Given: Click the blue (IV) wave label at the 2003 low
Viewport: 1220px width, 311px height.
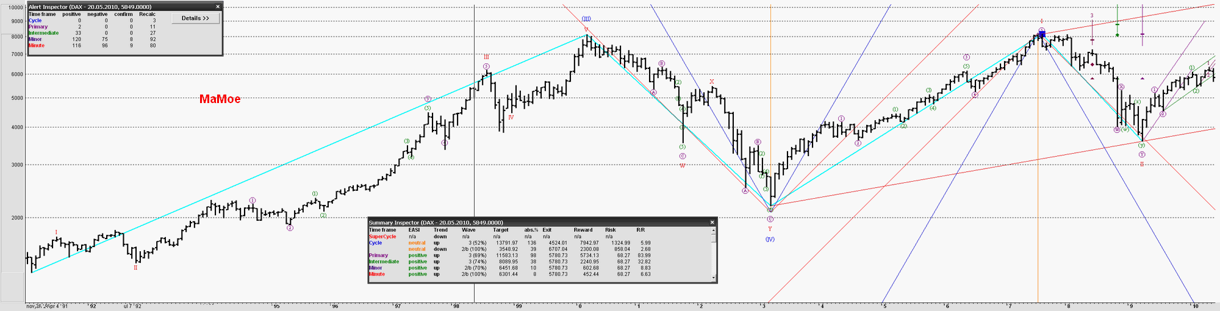Looking at the screenshot, I should [770, 239].
